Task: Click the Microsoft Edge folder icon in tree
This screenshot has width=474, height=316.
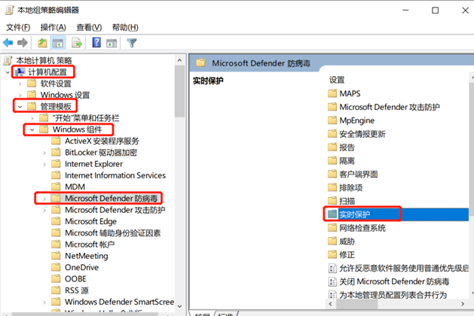Action: (x=56, y=221)
